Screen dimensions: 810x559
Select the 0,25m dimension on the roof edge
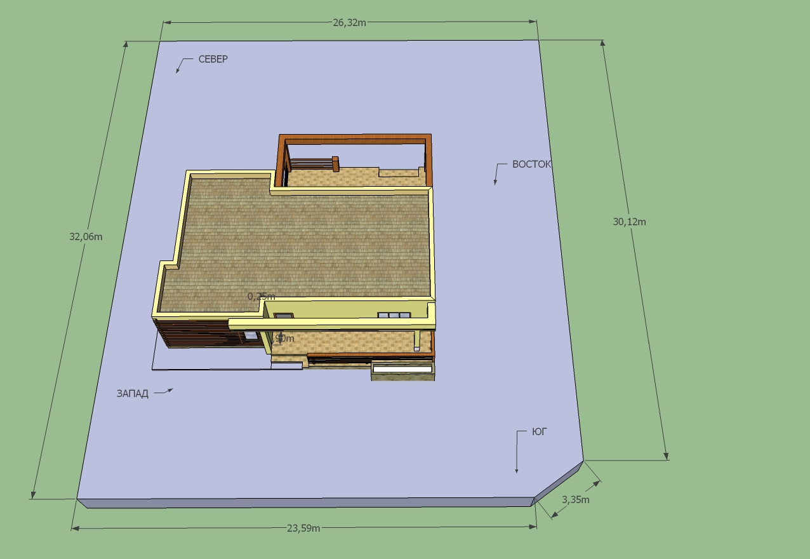pyautogui.click(x=261, y=296)
